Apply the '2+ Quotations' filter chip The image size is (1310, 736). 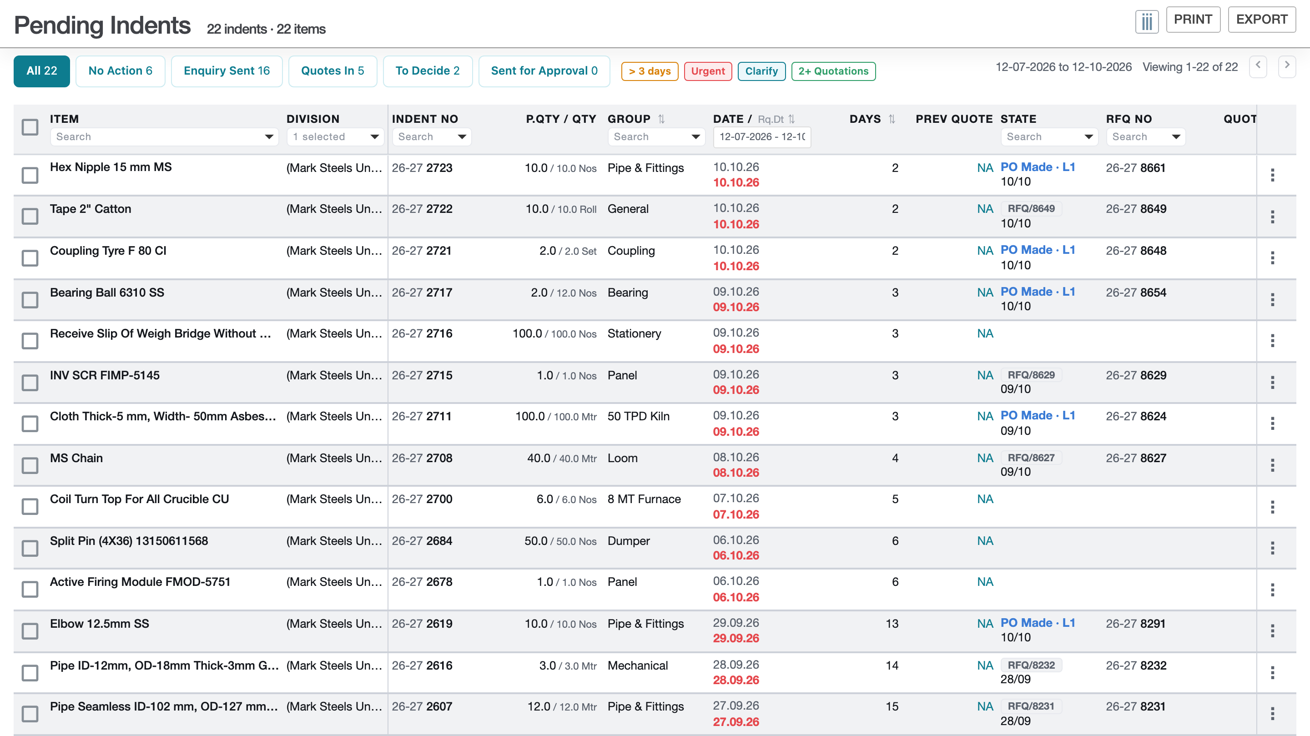pos(833,71)
